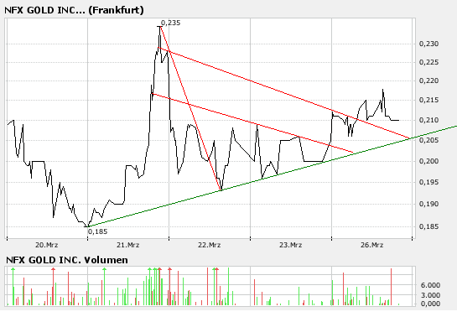
Task: Click the 0,200 price axis value
Action: 428,161
